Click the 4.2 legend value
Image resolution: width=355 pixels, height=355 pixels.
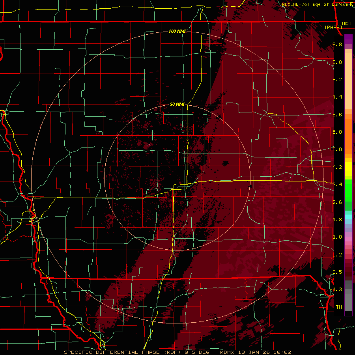tap(337, 167)
